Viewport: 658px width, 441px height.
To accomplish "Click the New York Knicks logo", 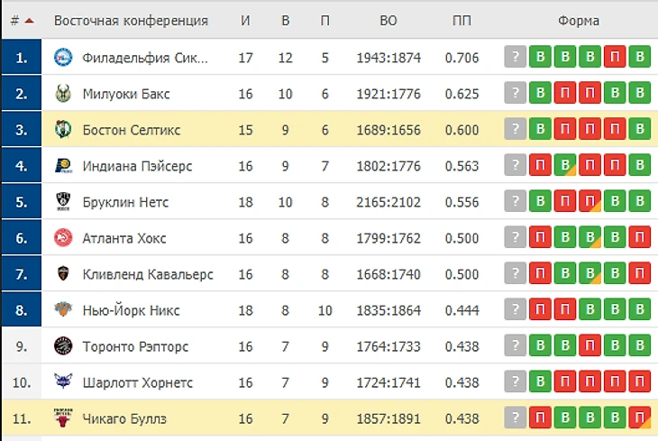I will [x=63, y=309].
